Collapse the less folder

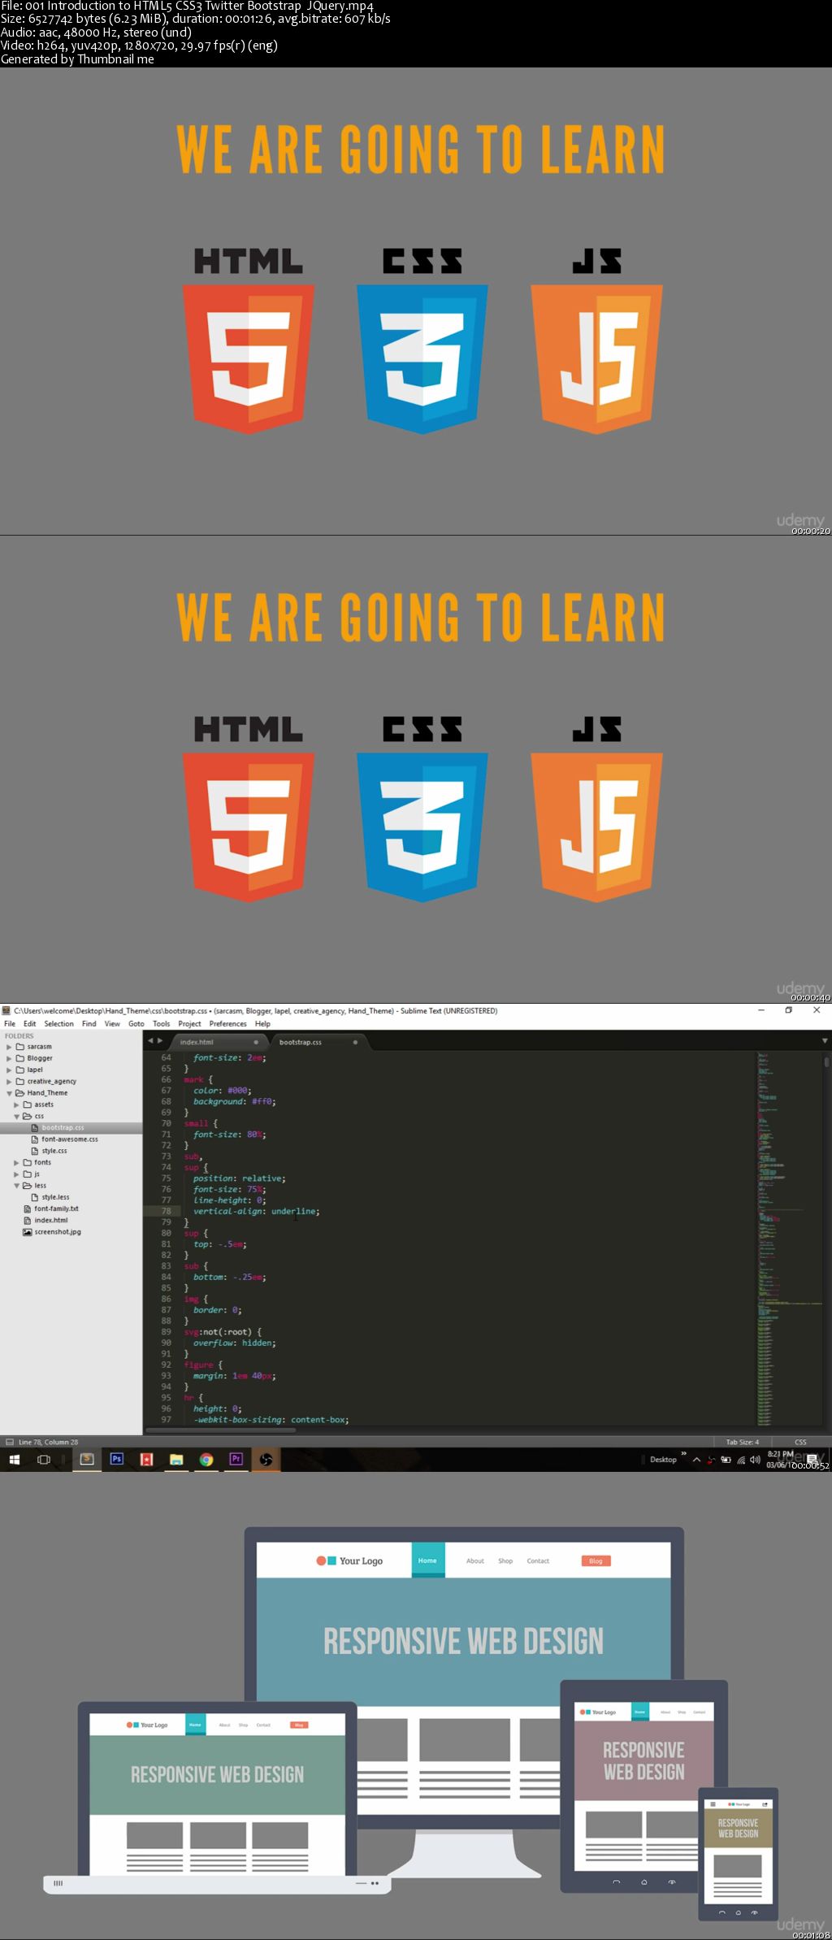(16, 1186)
